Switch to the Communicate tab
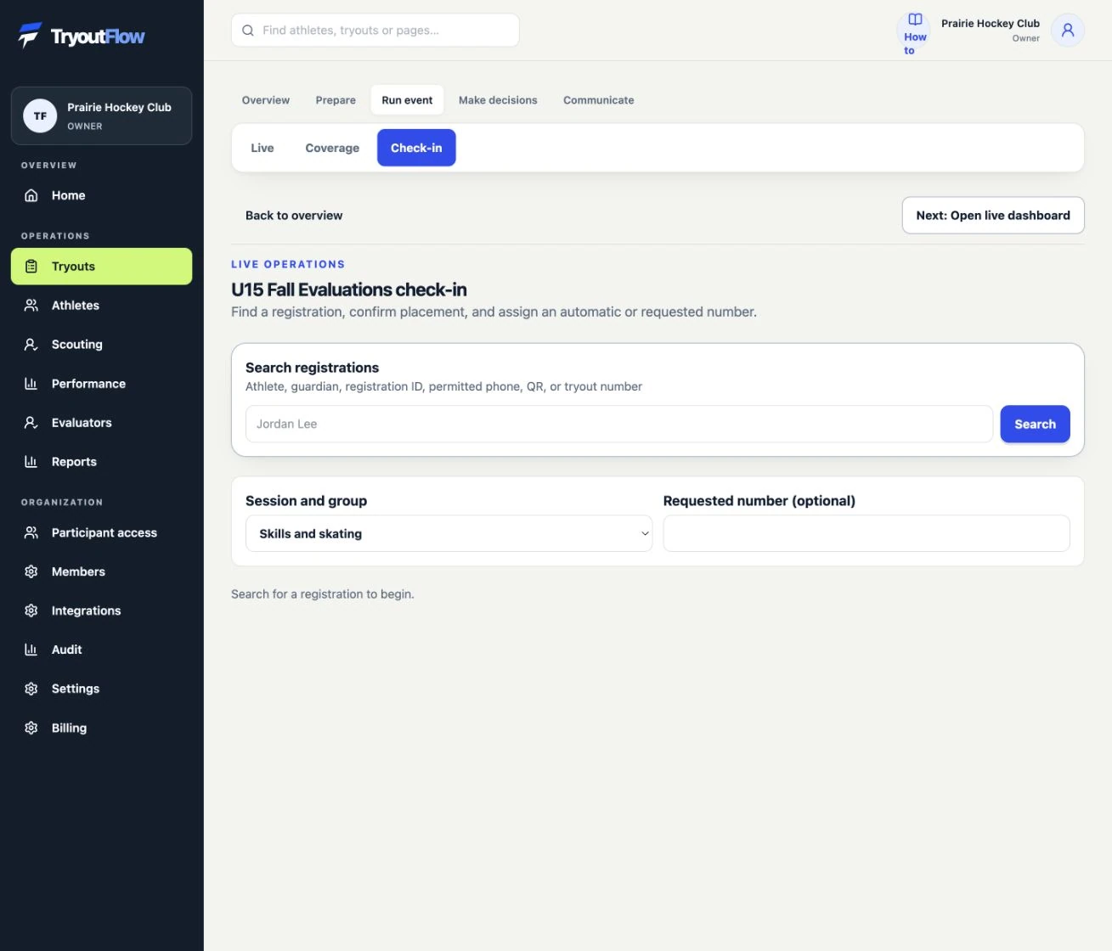This screenshot has height=951, width=1112. (599, 100)
